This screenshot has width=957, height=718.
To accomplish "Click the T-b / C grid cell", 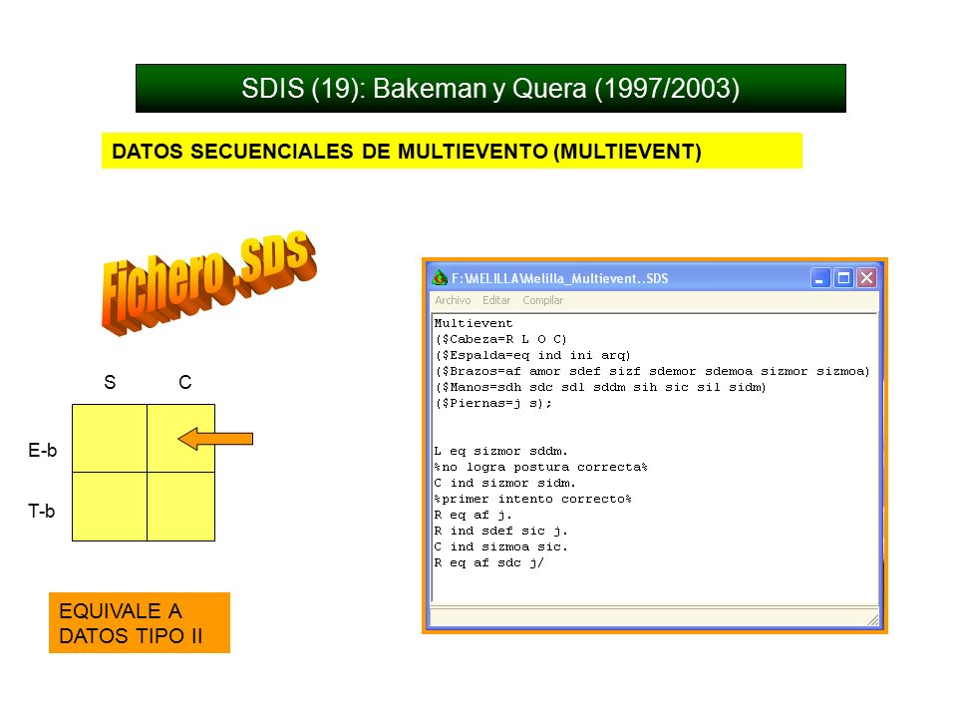I will pyautogui.click(x=180, y=507).
